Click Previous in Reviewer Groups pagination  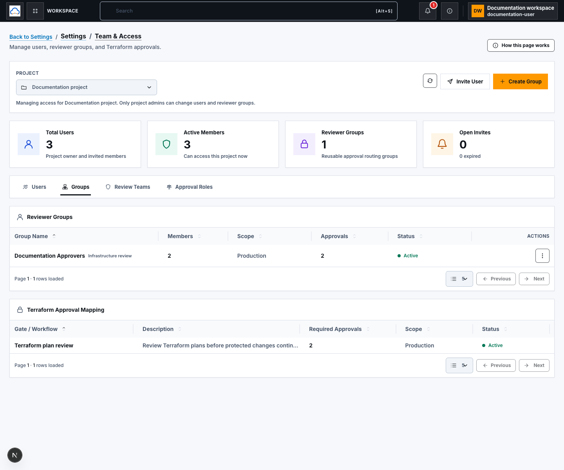496,279
